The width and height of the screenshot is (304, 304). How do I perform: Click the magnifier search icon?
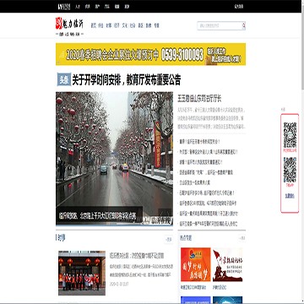tap(243, 25)
